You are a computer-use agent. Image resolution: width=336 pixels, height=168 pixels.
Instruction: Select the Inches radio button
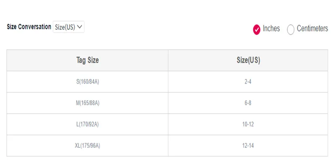(x=257, y=29)
